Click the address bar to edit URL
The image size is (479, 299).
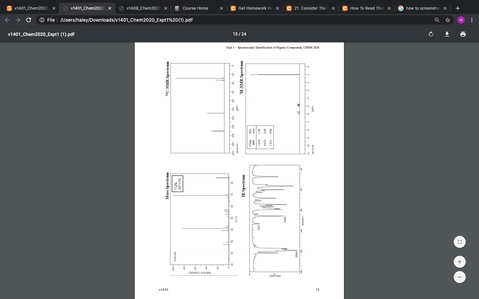[200, 20]
